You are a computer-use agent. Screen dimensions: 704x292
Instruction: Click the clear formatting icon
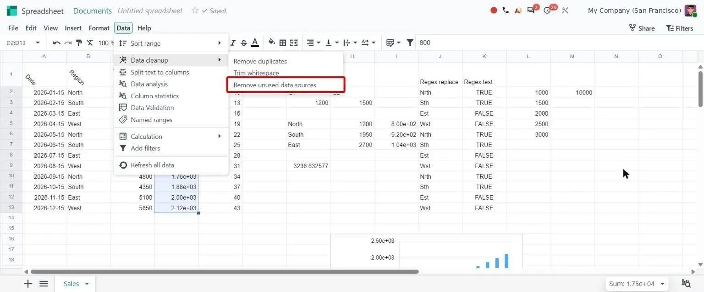[90, 43]
